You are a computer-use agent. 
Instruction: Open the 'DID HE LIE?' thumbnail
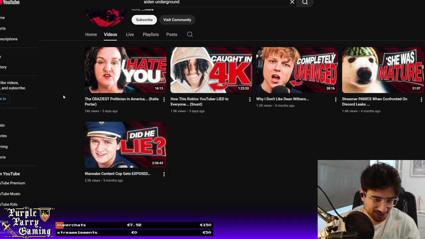pos(126,145)
